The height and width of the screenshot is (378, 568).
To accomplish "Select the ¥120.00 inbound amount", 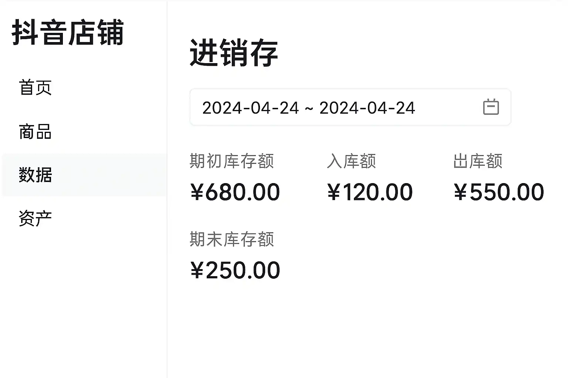I will 370,192.
